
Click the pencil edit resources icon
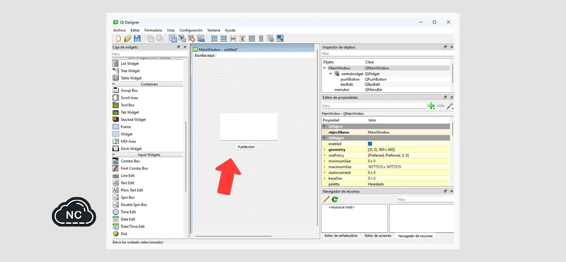pyautogui.click(x=326, y=200)
